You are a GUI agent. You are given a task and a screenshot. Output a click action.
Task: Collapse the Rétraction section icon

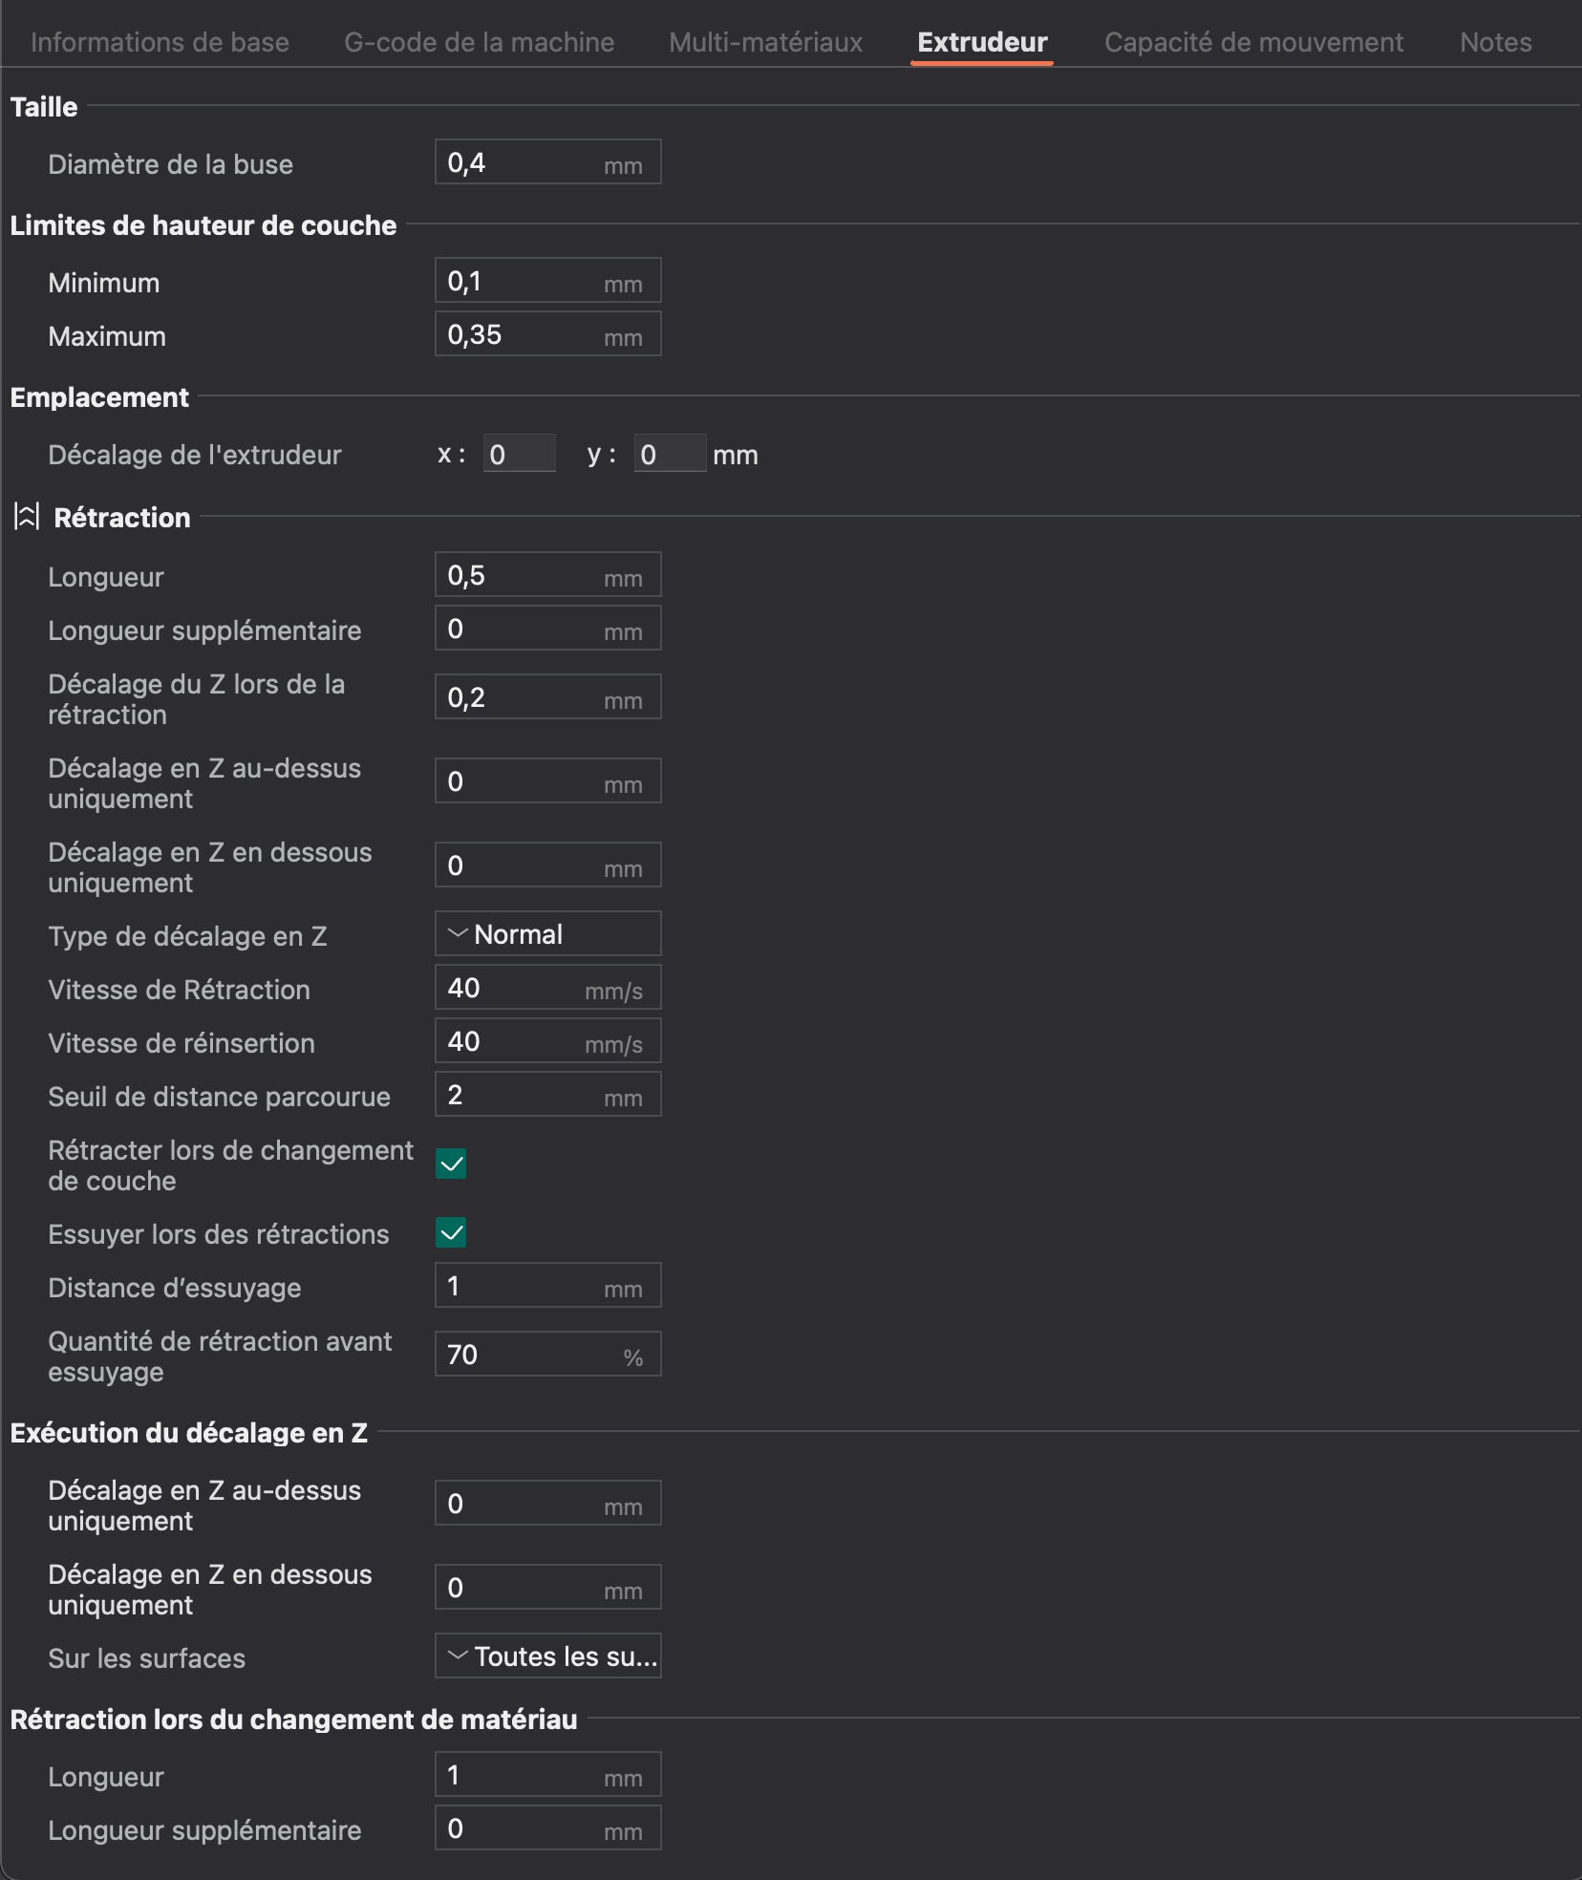27,517
